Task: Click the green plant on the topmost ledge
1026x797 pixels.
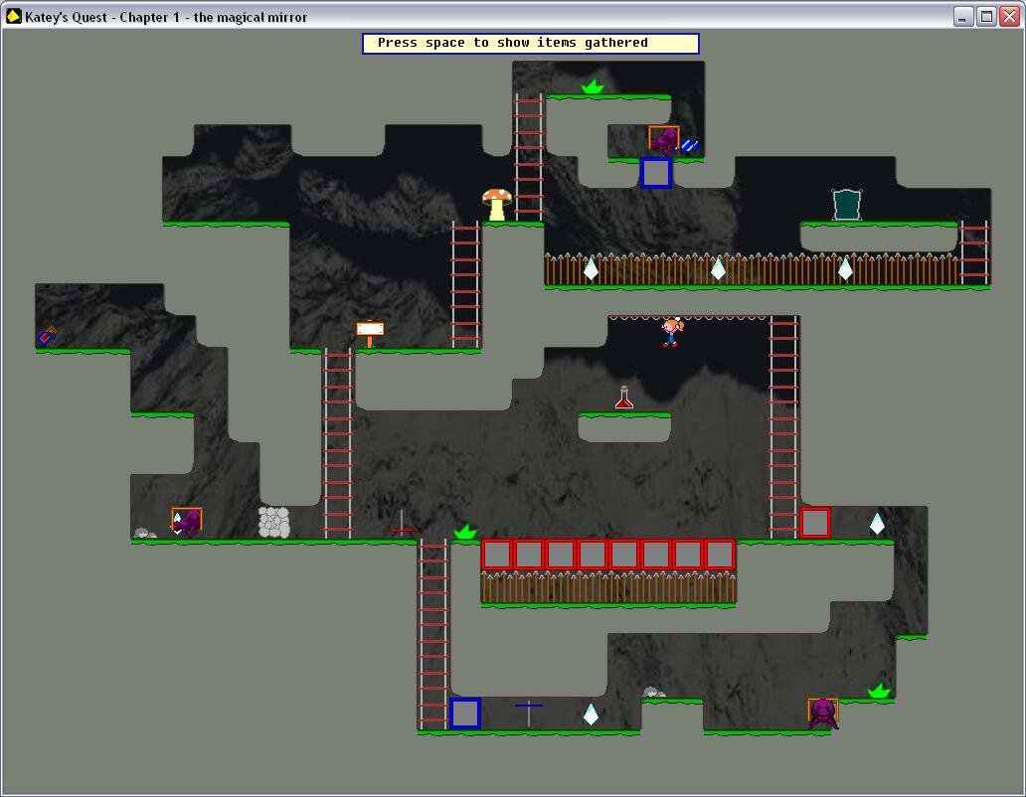Action: (x=593, y=86)
